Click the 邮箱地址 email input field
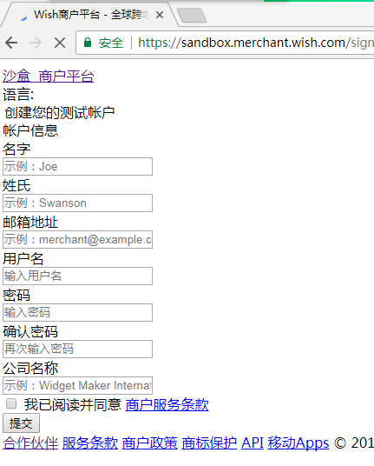The image size is (374, 466). [x=78, y=240]
